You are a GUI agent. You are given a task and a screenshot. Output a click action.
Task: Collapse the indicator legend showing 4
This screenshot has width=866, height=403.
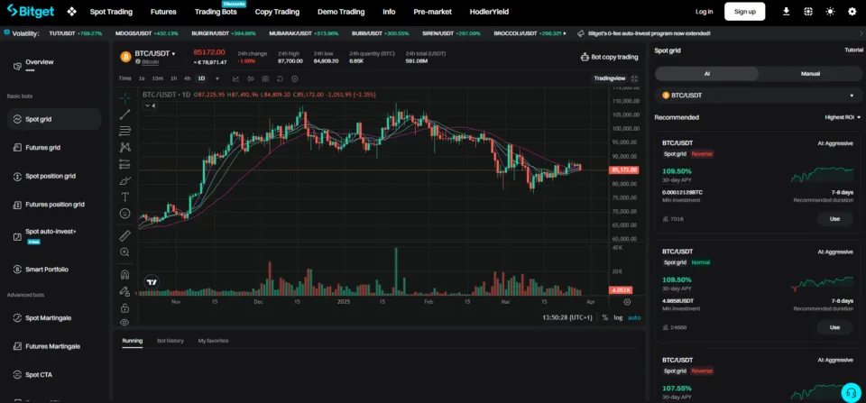[150, 105]
